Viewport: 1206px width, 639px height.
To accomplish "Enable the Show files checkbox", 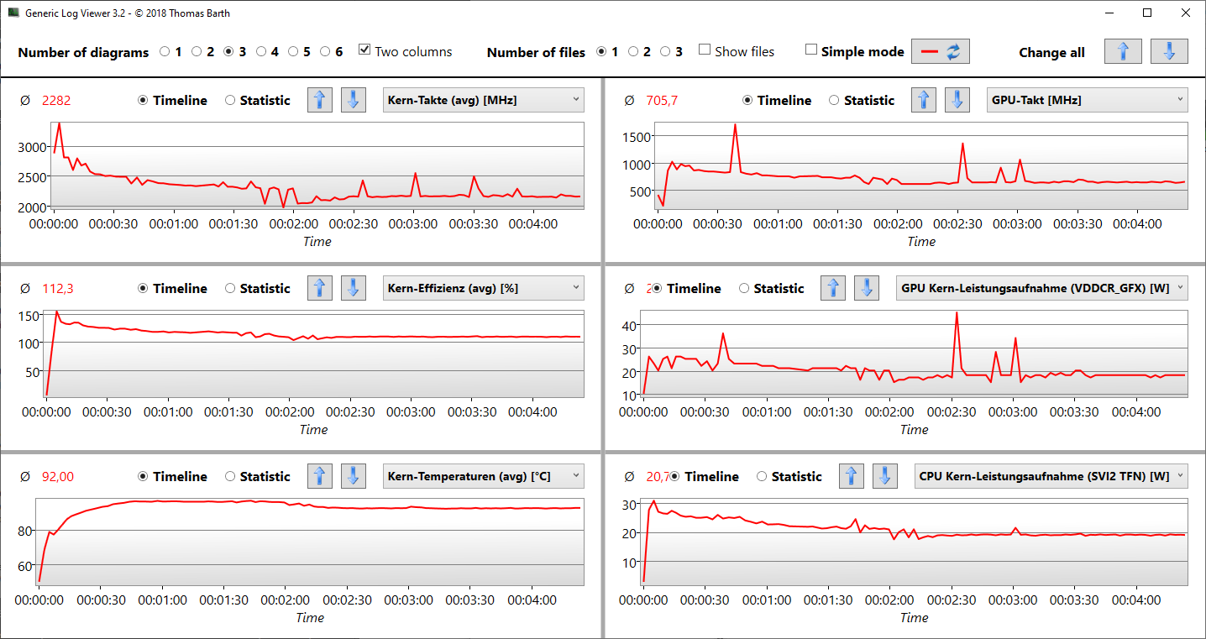I will 705,50.
